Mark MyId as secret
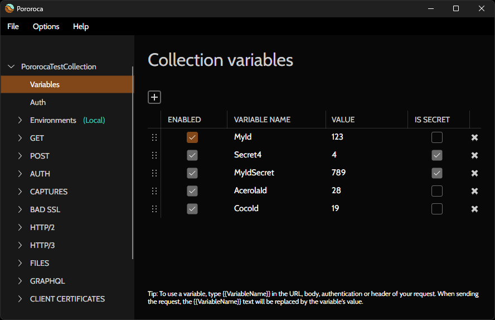This screenshot has height=320, width=495. (437, 137)
